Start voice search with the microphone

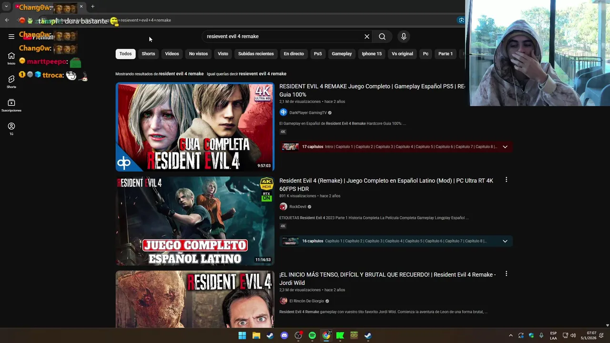(x=404, y=36)
